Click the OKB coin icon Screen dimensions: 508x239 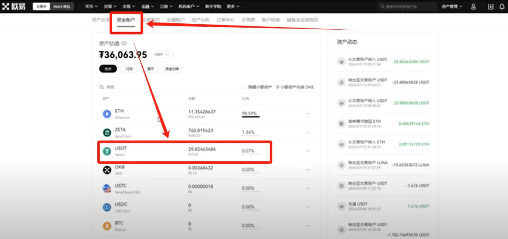[x=107, y=170]
